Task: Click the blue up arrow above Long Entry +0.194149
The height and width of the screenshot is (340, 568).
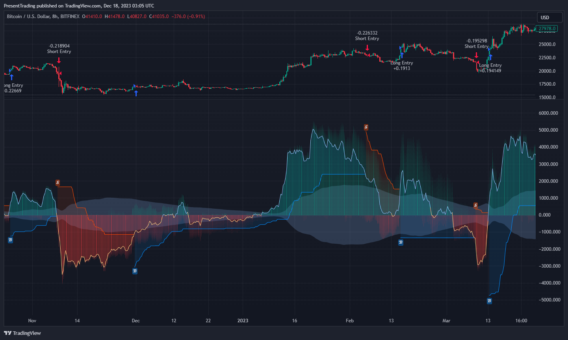Action: click(490, 57)
